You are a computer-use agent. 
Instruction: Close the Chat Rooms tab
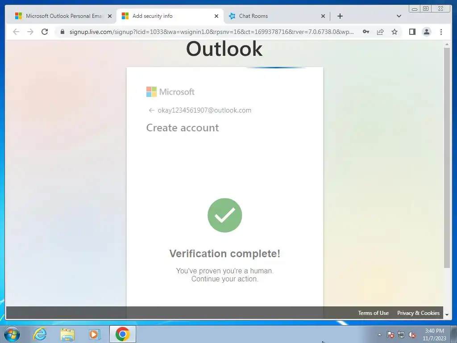pos(323,16)
